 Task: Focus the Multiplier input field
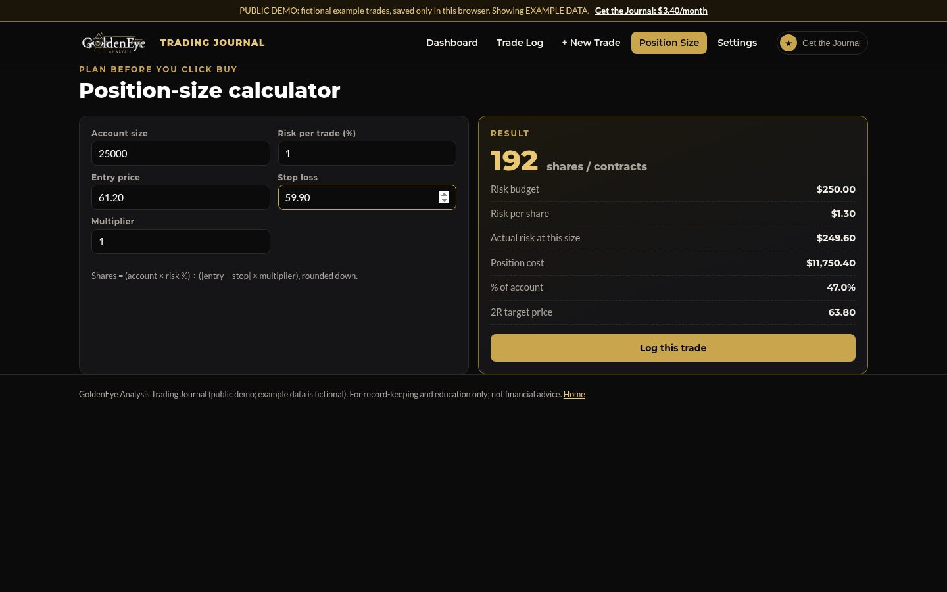(180, 241)
